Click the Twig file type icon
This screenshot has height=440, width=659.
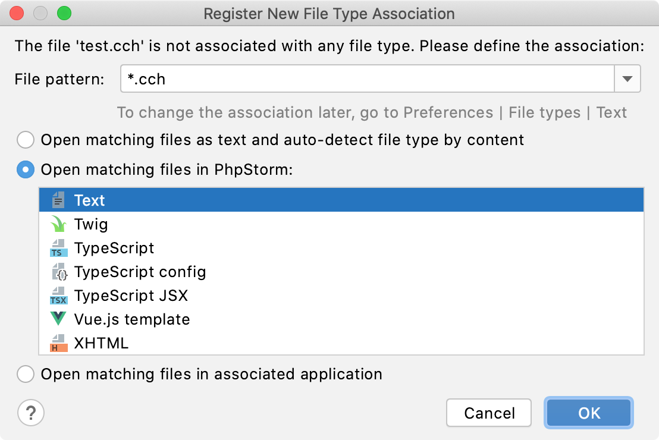(x=58, y=224)
